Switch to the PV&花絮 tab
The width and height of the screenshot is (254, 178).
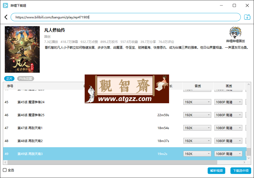tap(26, 78)
